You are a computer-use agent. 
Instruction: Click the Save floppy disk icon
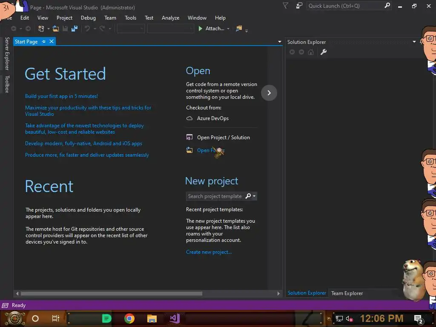(65, 29)
